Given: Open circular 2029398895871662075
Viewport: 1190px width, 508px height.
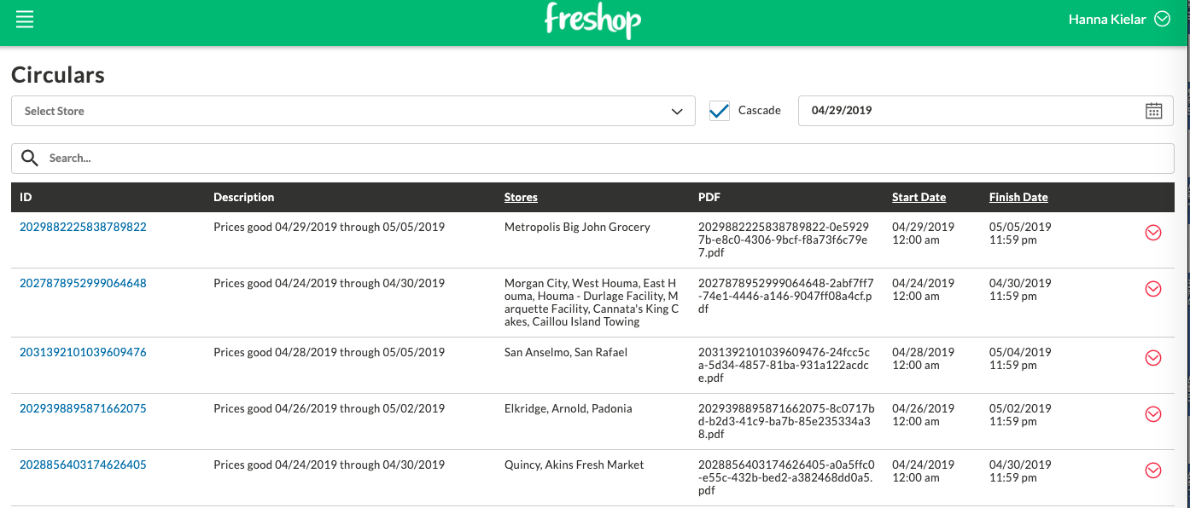Looking at the screenshot, I should click(83, 408).
